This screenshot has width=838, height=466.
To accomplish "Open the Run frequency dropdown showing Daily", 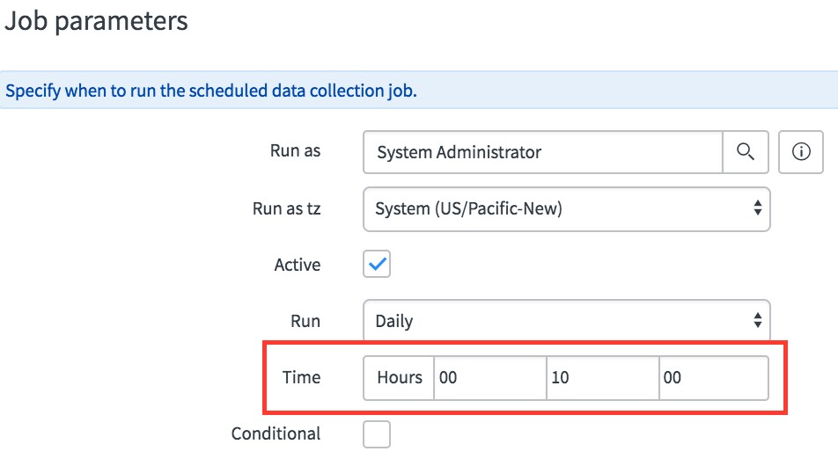I will (x=567, y=320).
